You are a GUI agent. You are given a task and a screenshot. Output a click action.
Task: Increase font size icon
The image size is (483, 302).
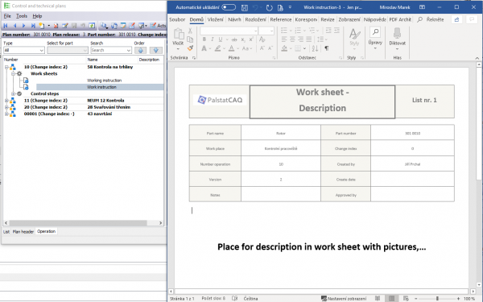pyautogui.click(x=262, y=48)
